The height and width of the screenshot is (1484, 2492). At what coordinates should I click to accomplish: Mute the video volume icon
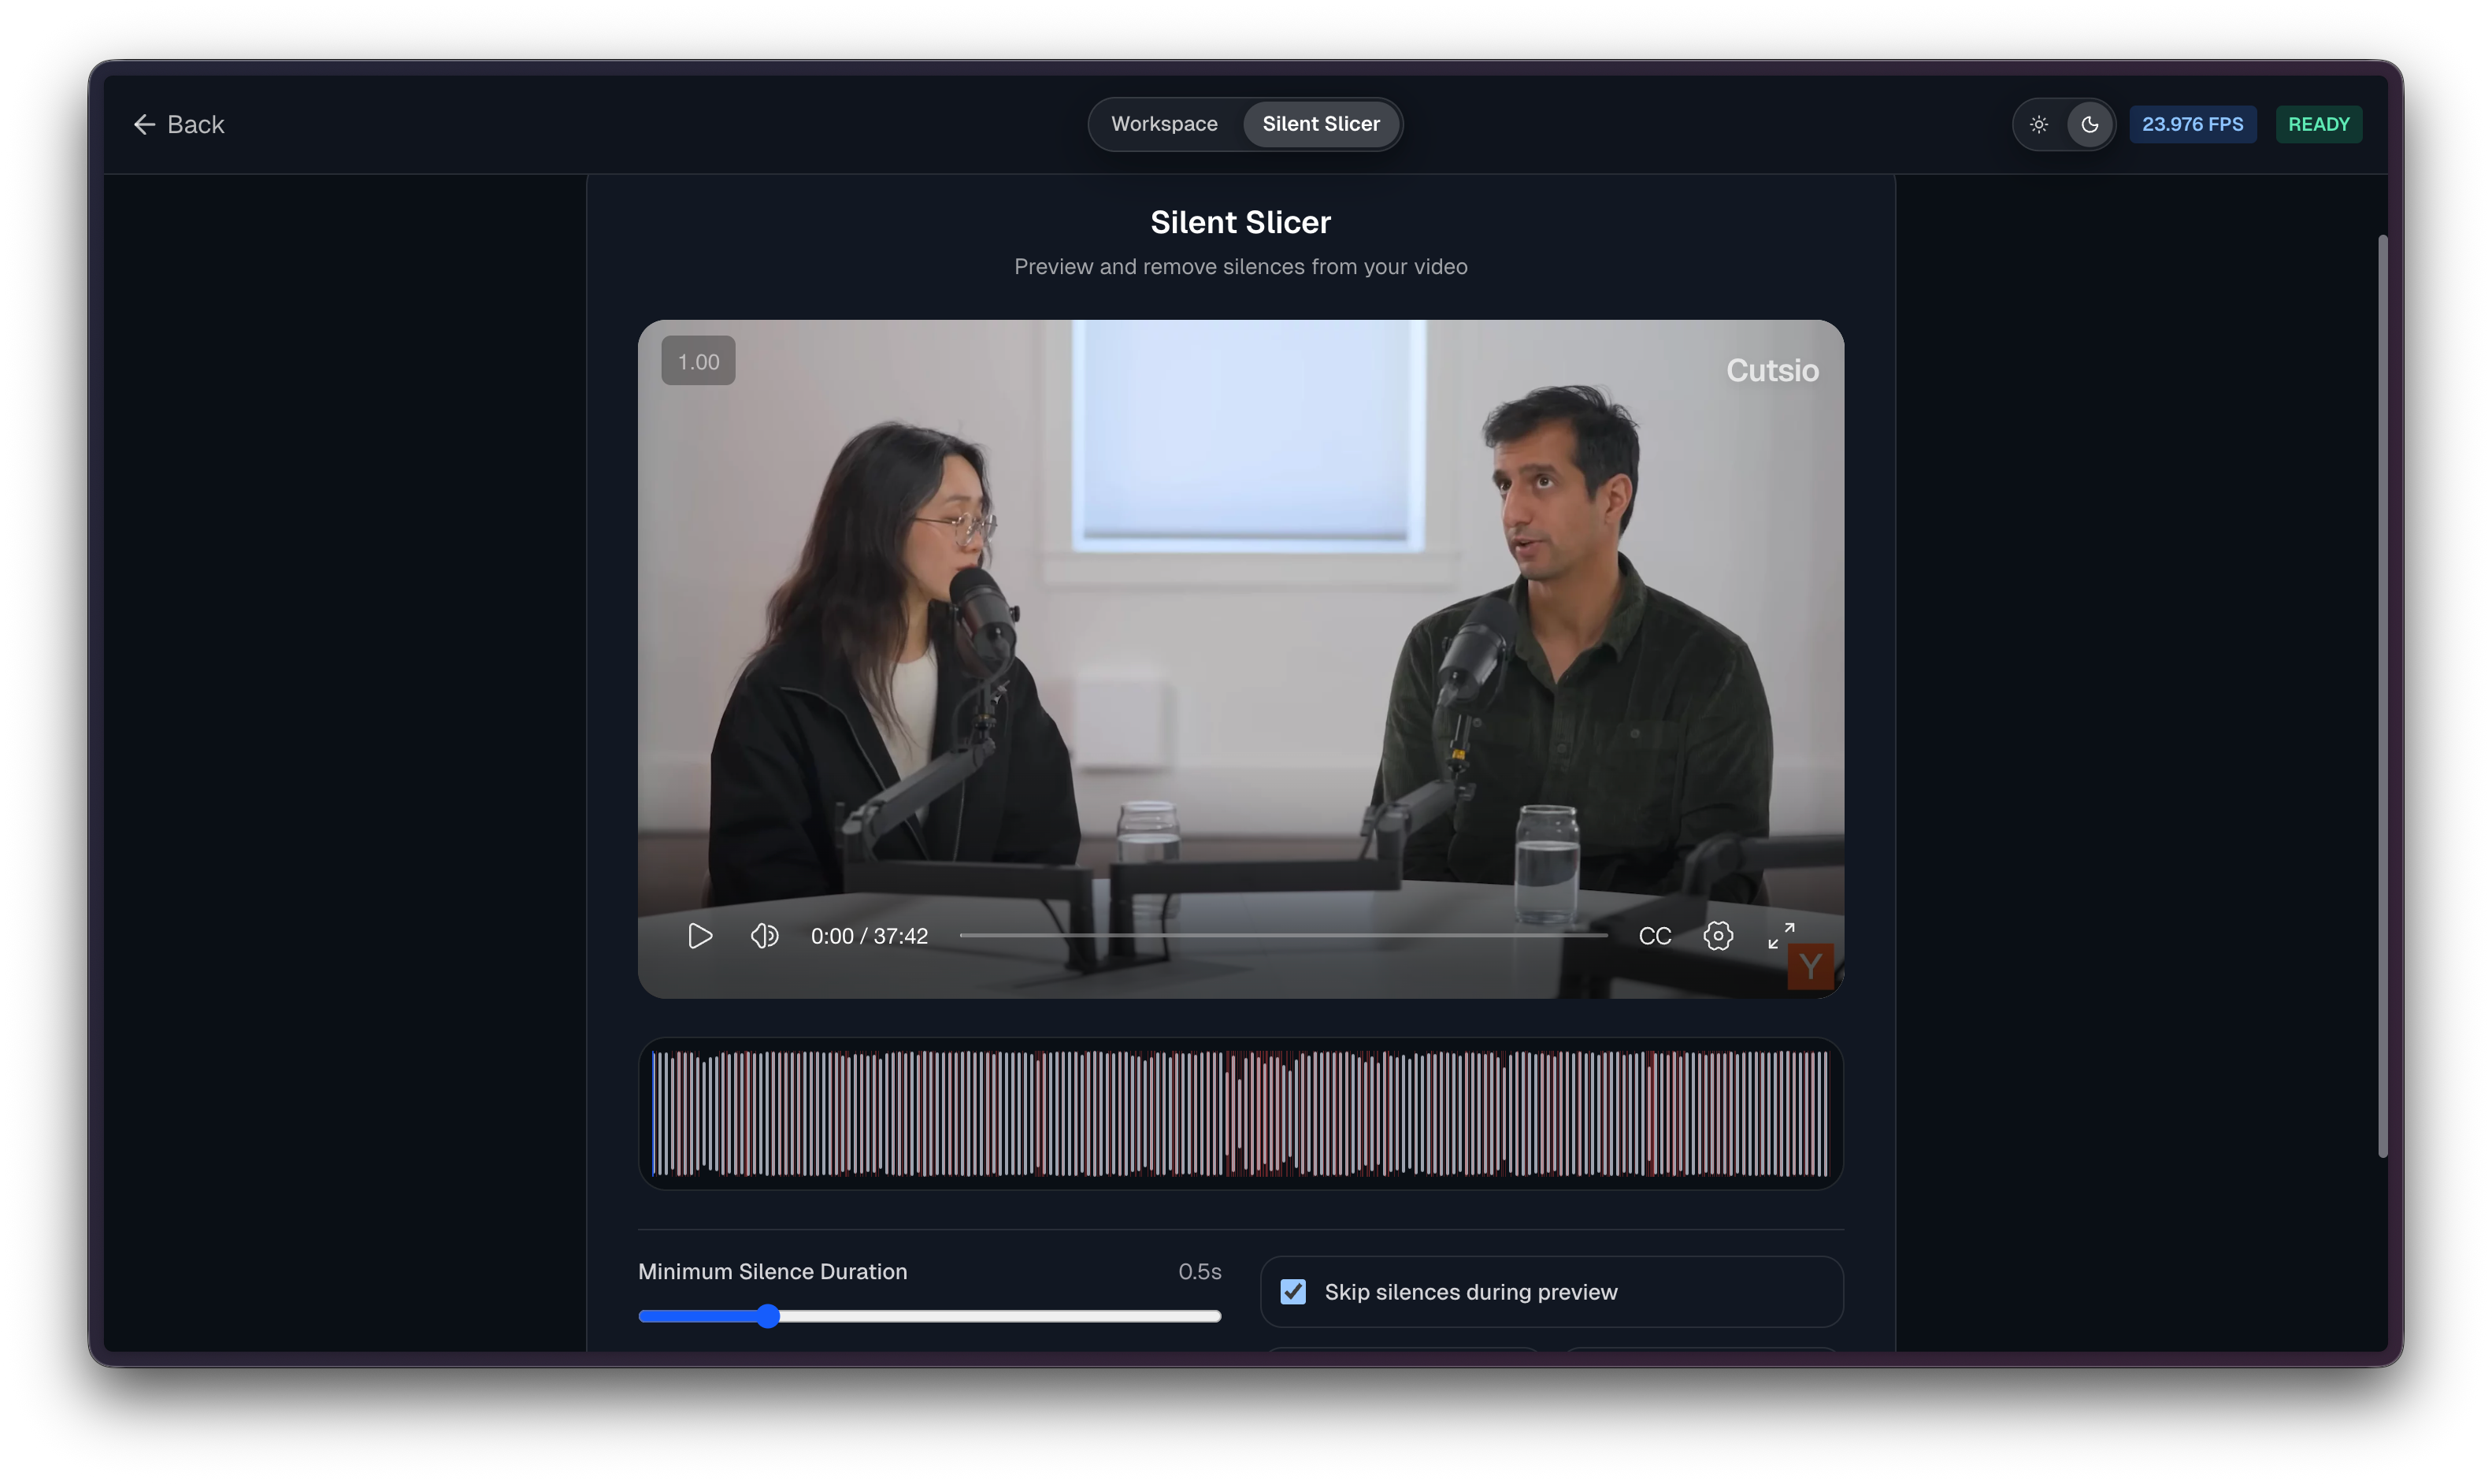[x=765, y=936]
